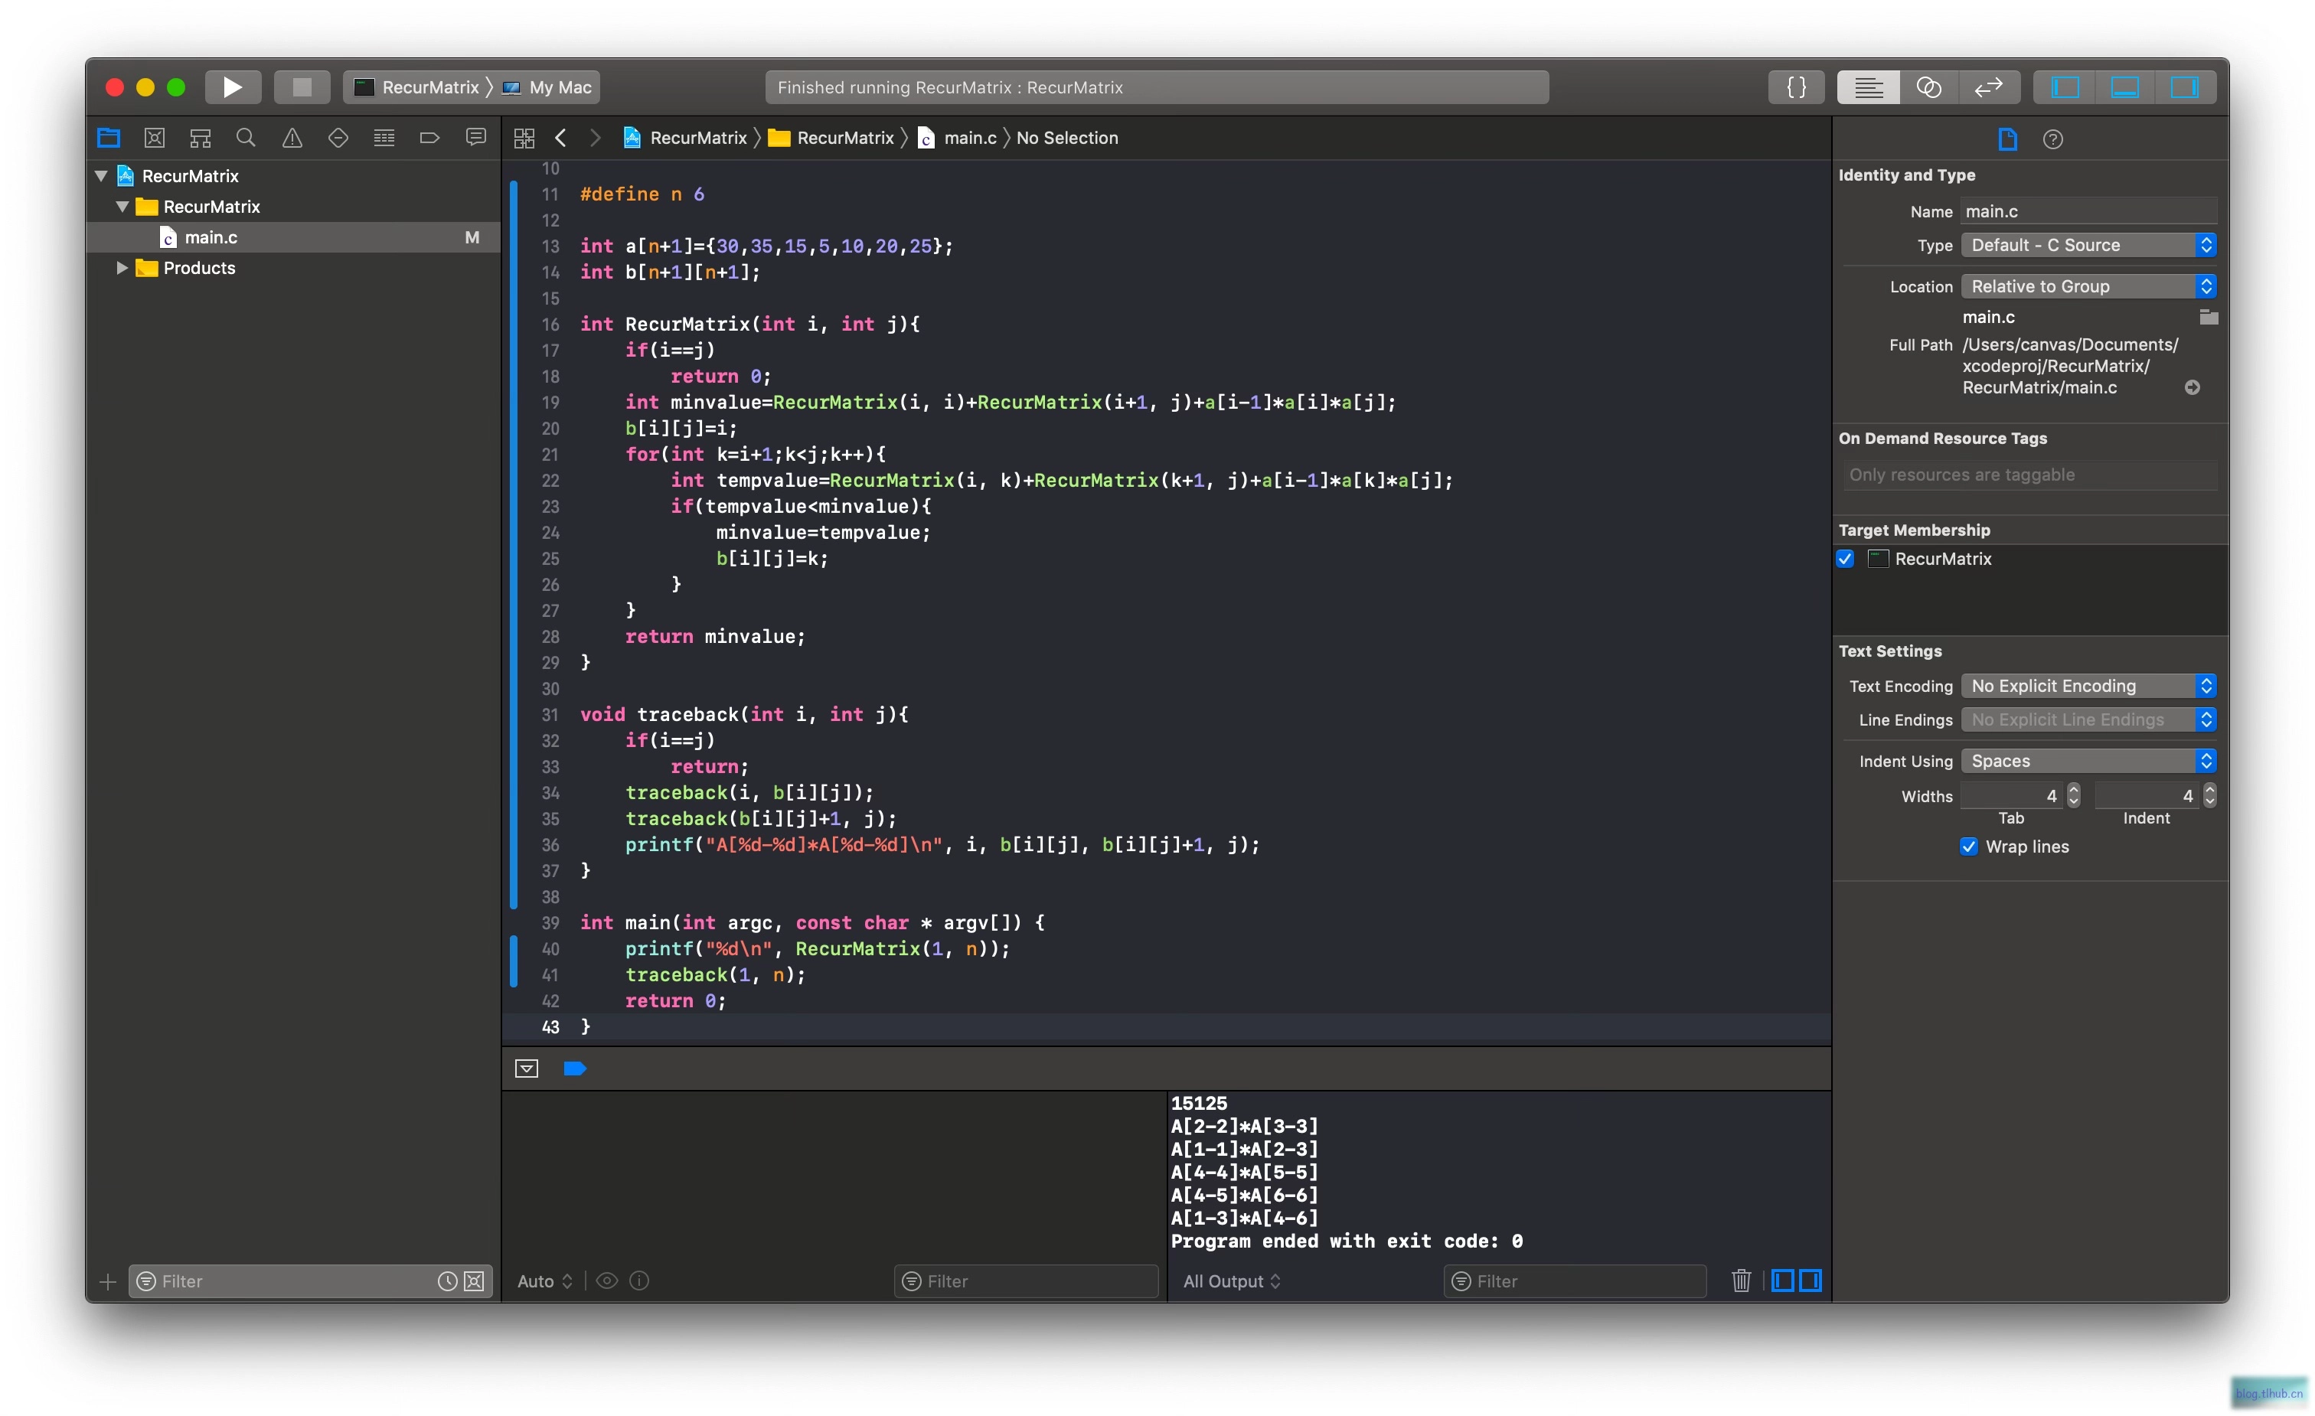Toggle the Wrap lines checkbox
The width and height of the screenshot is (2315, 1416).
[x=1968, y=847]
